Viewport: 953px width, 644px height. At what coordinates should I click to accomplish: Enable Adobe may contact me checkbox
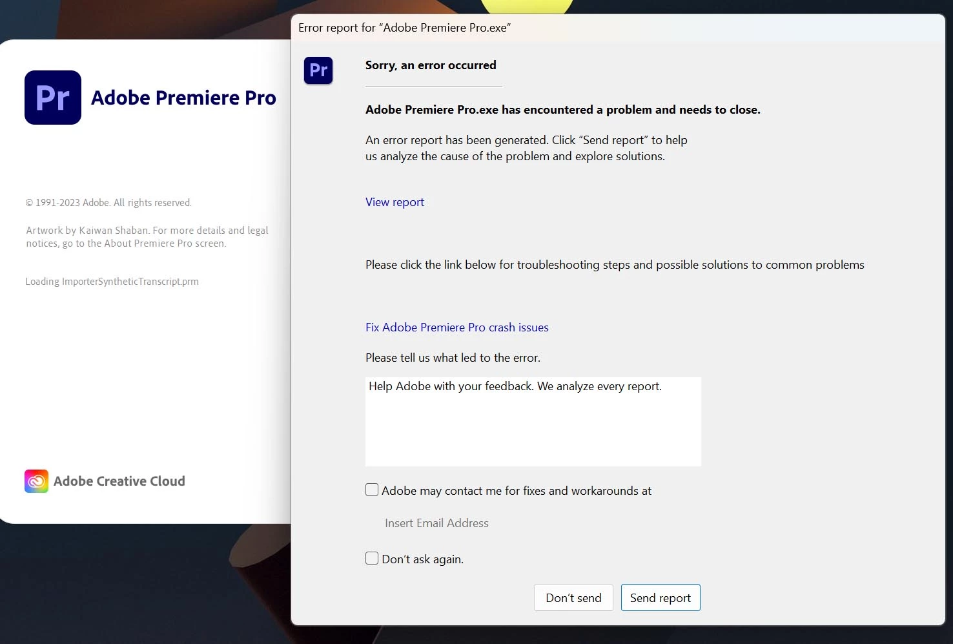372,490
